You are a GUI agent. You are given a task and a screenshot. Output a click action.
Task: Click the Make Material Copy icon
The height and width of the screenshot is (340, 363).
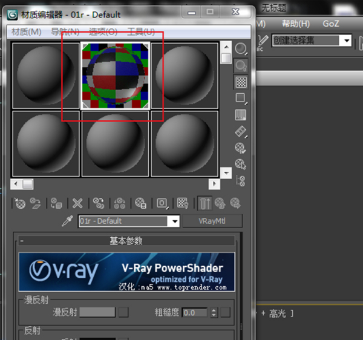pyautogui.click(x=99, y=203)
